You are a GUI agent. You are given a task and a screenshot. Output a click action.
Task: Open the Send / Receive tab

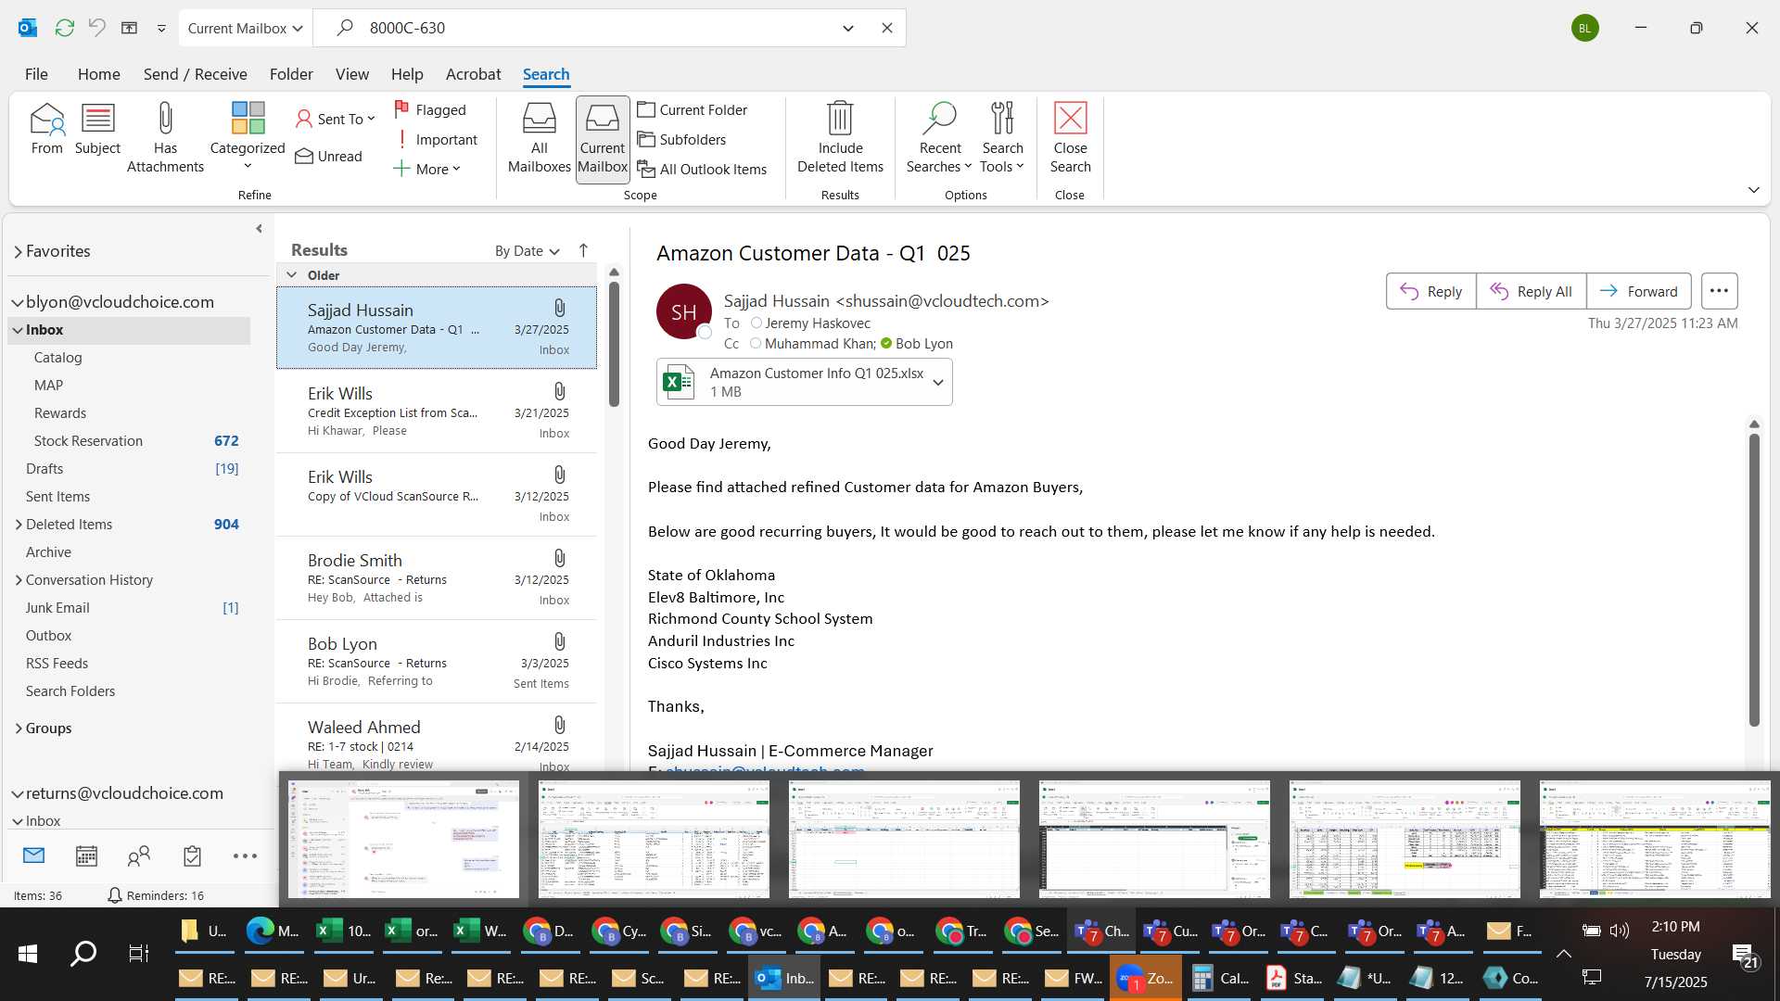[195, 74]
